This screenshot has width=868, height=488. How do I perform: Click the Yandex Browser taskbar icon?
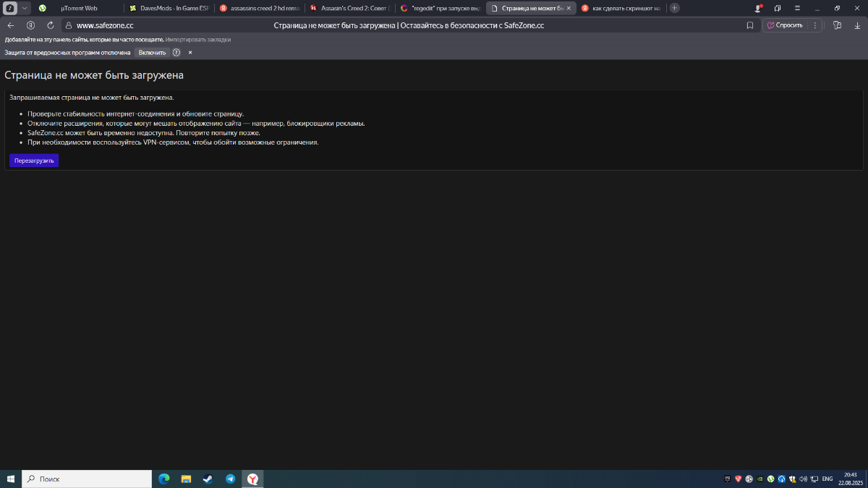coord(252,479)
